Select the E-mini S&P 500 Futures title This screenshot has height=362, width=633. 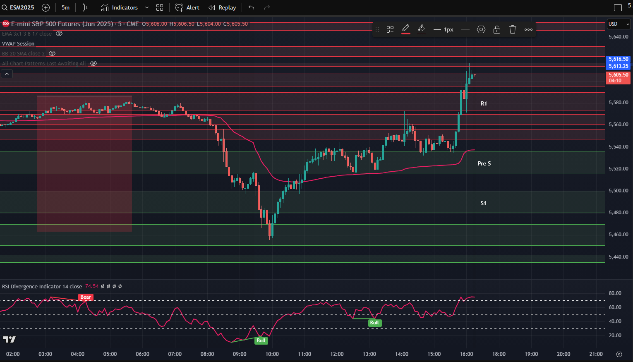coord(75,24)
